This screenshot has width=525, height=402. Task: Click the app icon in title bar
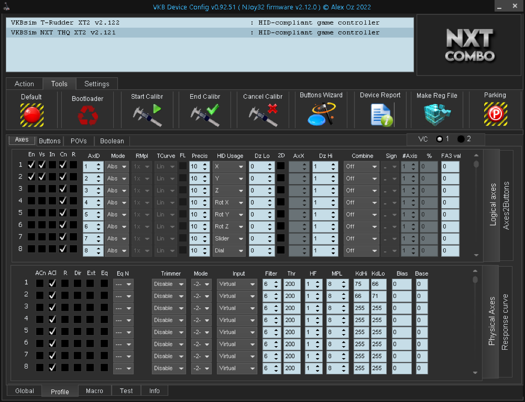click(x=6, y=6)
